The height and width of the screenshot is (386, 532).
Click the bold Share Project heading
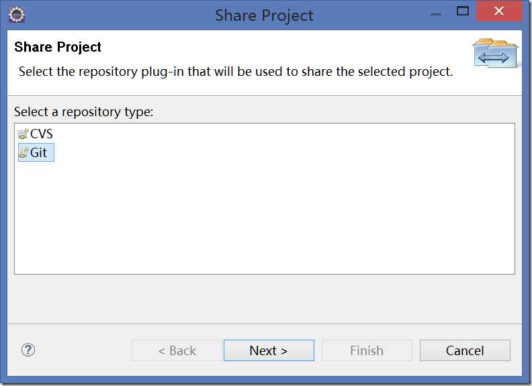pos(58,47)
